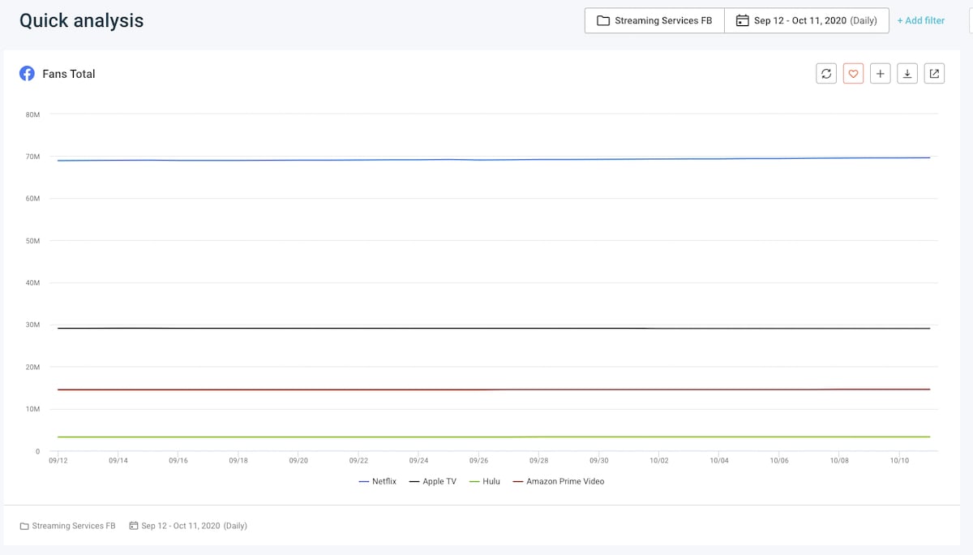Screen dimensions: 973x555
Task: Click the + Add filter link
Action: coord(920,20)
